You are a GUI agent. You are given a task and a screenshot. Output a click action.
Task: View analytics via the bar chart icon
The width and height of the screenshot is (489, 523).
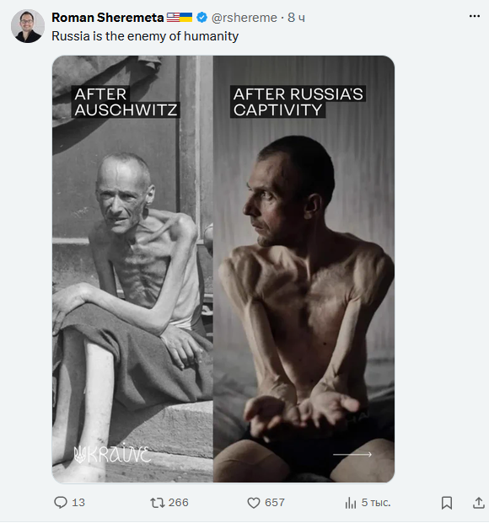point(351,503)
